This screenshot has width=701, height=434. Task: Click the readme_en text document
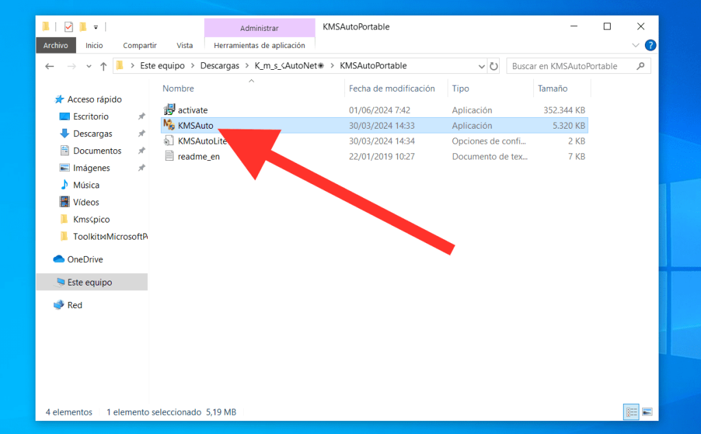198,157
